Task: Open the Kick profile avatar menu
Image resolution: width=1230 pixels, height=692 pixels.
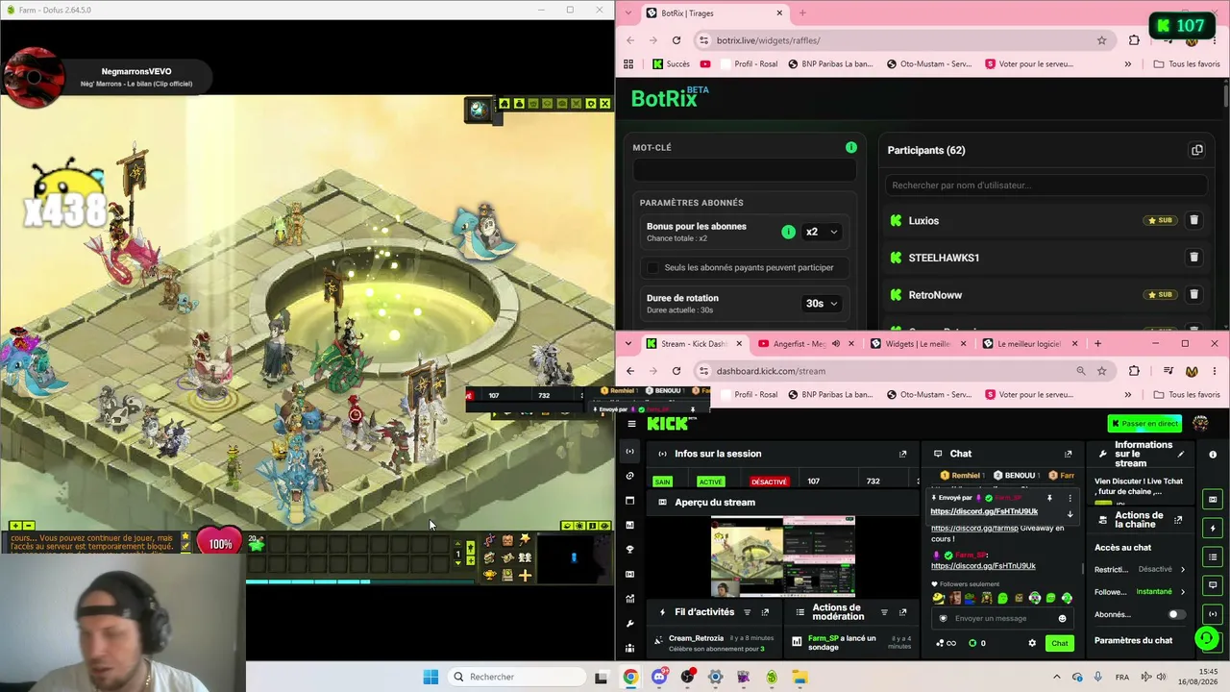Action: pyautogui.click(x=1200, y=424)
